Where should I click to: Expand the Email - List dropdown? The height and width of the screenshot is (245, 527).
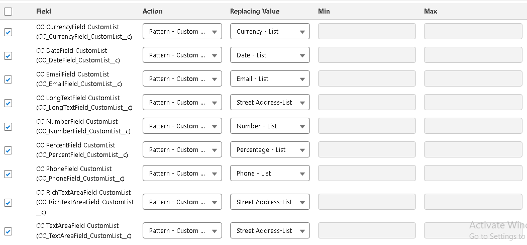point(270,79)
